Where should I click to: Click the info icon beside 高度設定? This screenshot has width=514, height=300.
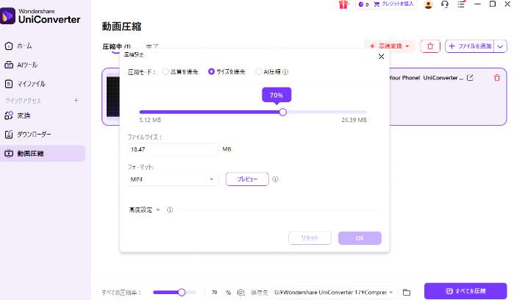pyautogui.click(x=170, y=210)
